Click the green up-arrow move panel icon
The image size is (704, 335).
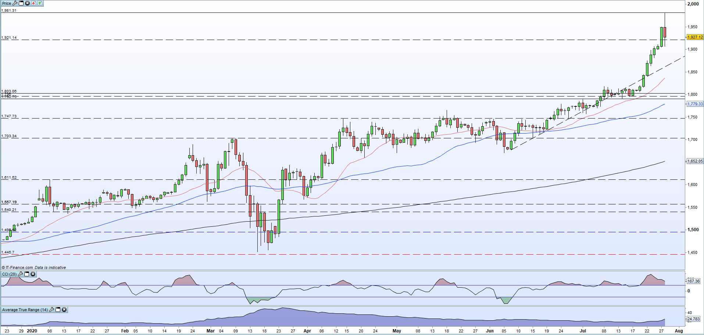tap(40, 3)
